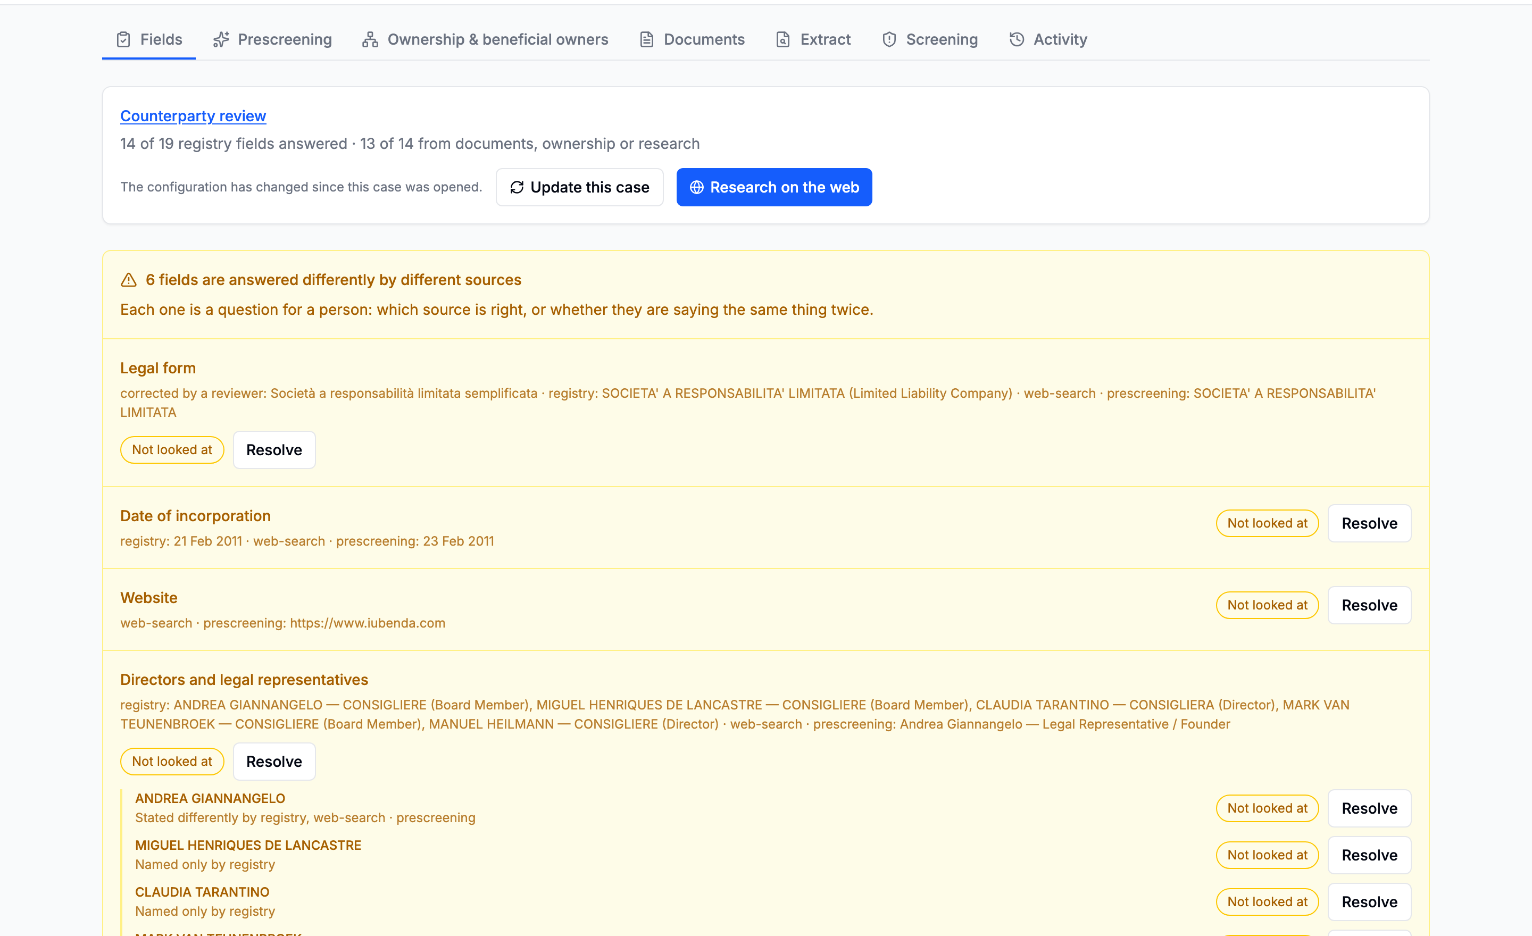Click the refresh icon in Update this case
1532x936 pixels.
[x=517, y=187]
